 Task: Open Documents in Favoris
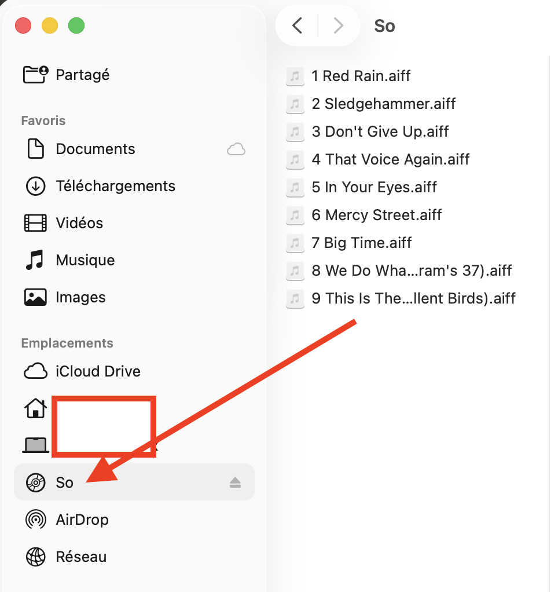[96, 149]
